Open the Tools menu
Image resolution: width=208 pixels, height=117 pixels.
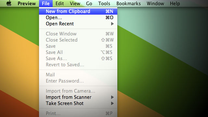click(x=104, y=4)
